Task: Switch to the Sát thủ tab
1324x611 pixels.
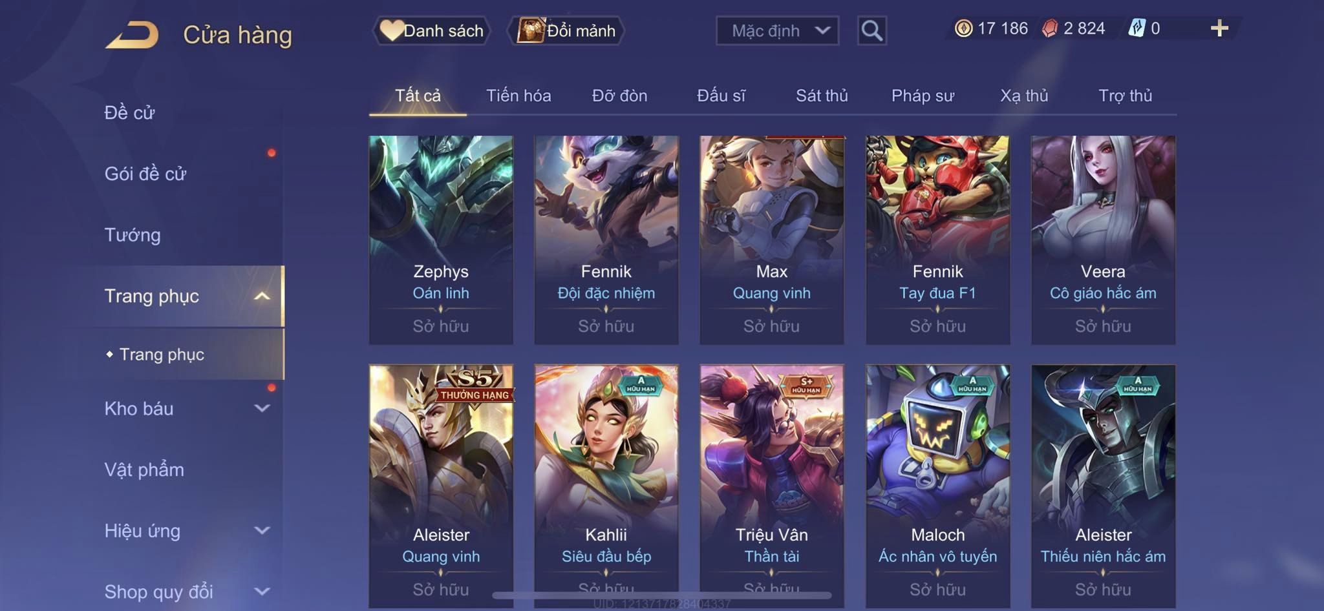Action: click(x=822, y=96)
